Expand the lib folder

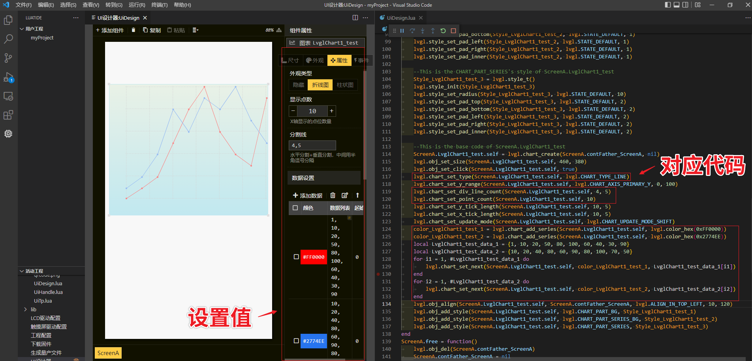tap(26, 309)
